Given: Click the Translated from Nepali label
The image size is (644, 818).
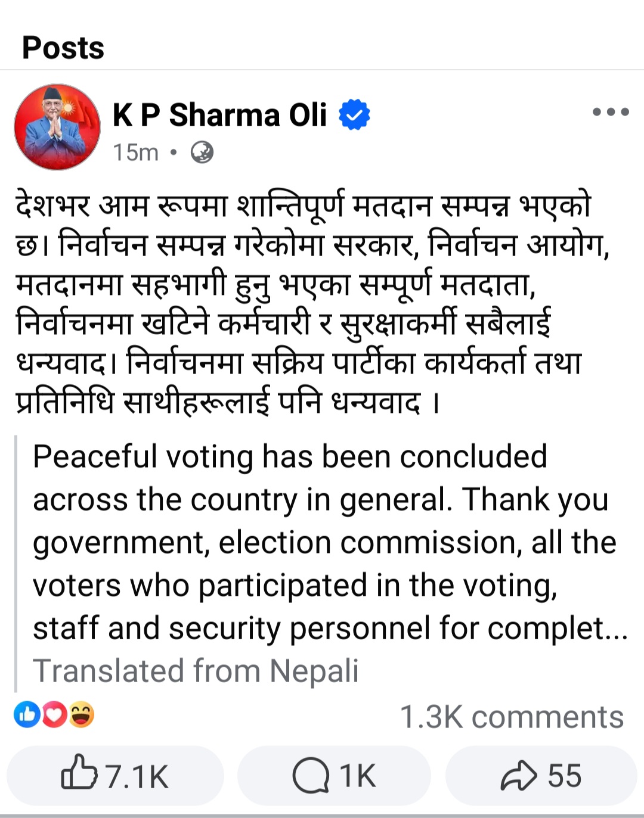Looking at the screenshot, I should [196, 671].
